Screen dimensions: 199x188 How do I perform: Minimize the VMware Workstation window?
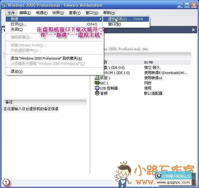(x=179, y=5)
